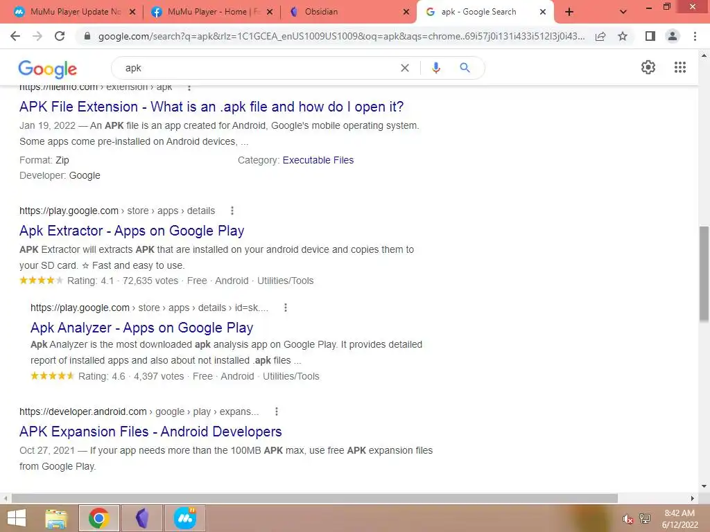Close the MuMu Player Update tab
This screenshot has height=532, width=710.
[132, 12]
